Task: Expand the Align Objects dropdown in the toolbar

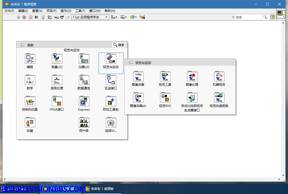Action: pyautogui.click(x=114, y=17)
